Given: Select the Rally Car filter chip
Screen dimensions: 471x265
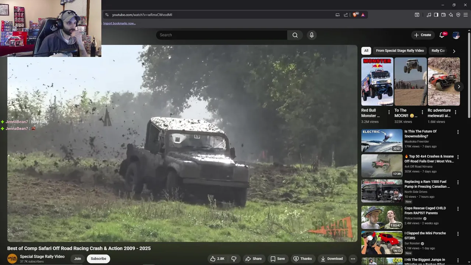Looking at the screenshot, I should (x=438, y=51).
